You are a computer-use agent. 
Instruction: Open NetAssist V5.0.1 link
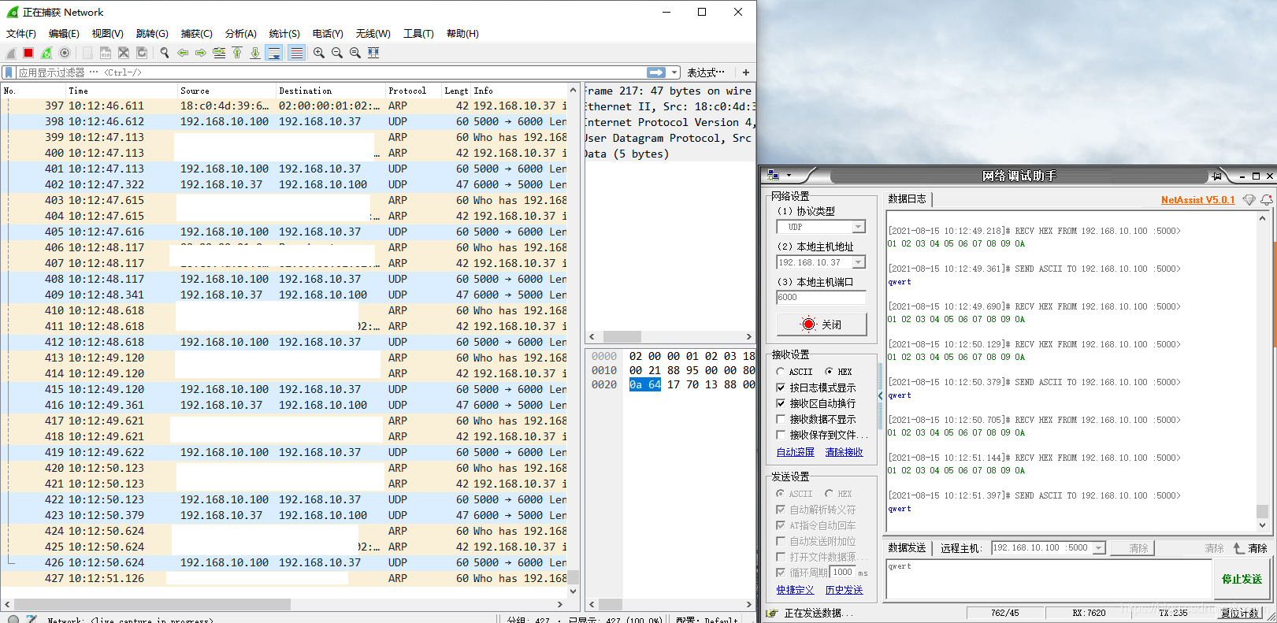pos(1197,200)
